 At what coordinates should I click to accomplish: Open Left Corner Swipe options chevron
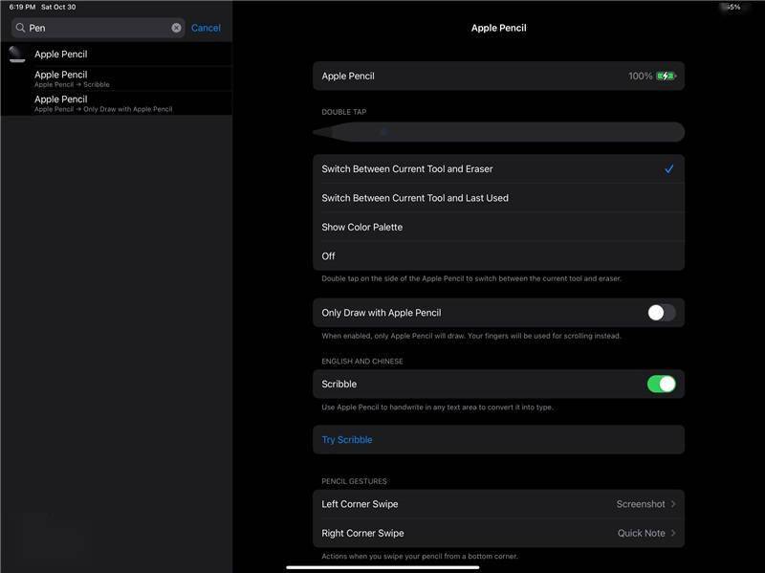[x=673, y=504]
